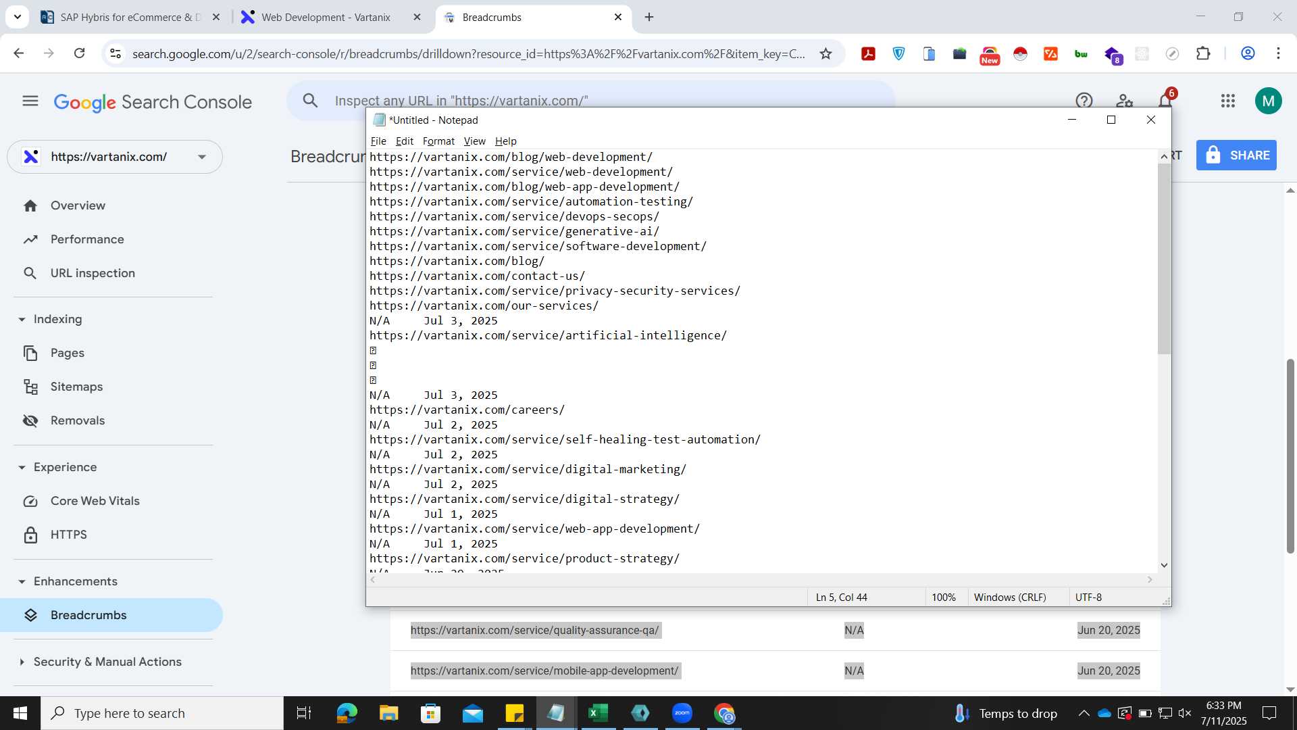1297x730 pixels.
Task: Open the Adobe Acrobat extension
Action: tap(869, 54)
